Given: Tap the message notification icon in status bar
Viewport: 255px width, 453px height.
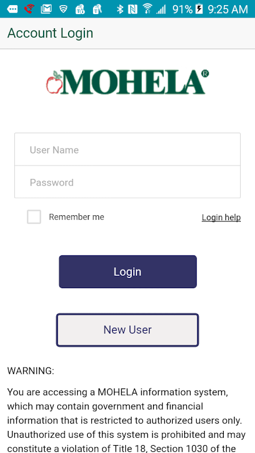Looking at the screenshot, I should coord(12,9).
